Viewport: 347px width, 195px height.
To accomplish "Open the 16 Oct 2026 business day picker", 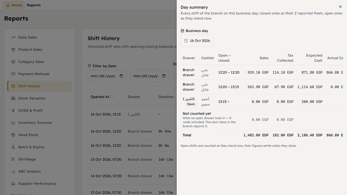I will click(197, 41).
